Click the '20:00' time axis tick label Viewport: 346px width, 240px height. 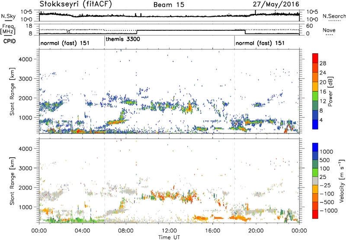coord(256,231)
